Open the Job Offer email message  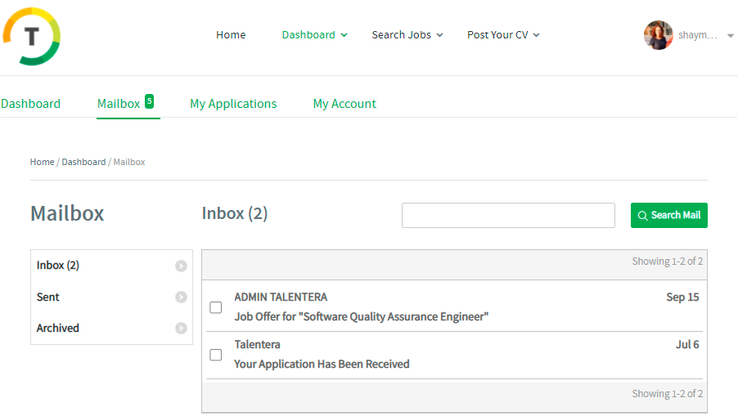pyautogui.click(x=361, y=316)
